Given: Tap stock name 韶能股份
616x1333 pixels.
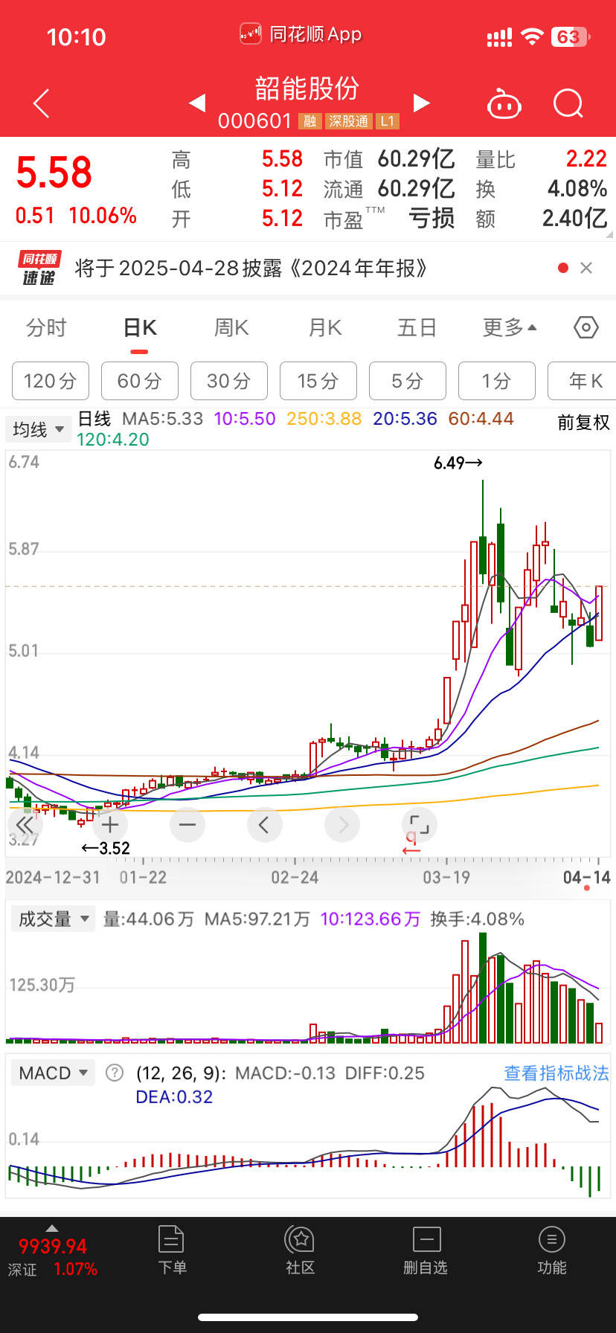Looking at the screenshot, I should (307, 88).
